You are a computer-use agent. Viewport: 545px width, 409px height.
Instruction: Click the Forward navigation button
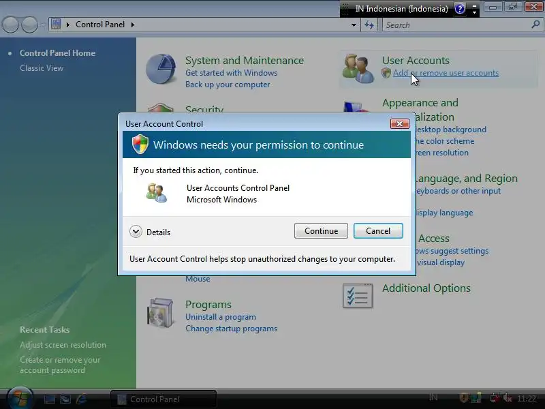pos(29,25)
